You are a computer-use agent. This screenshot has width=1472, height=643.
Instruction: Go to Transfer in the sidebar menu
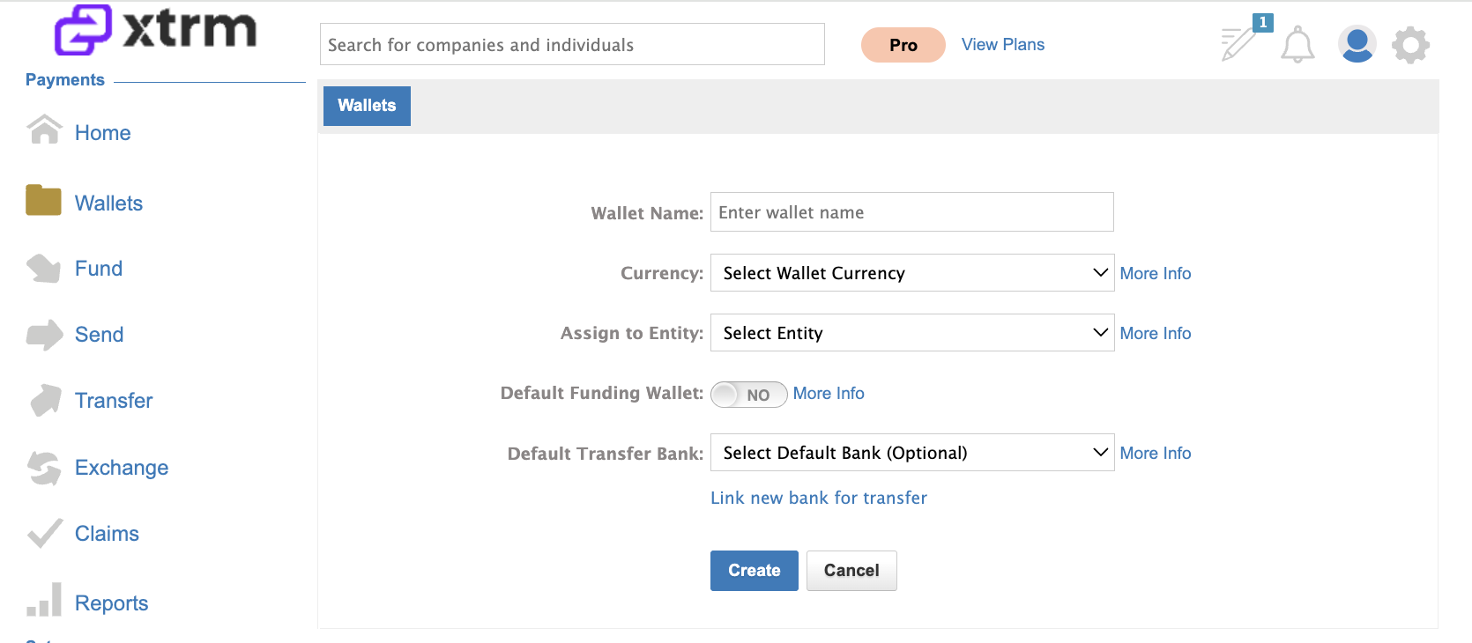pyautogui.click(x=114, y=401)
